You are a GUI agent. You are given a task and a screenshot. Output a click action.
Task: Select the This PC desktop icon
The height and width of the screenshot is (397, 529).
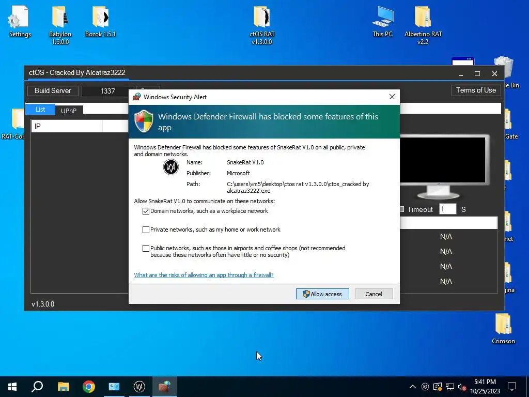(x=383, y=21)
